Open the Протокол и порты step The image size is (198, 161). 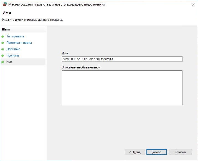coord(19,43)
